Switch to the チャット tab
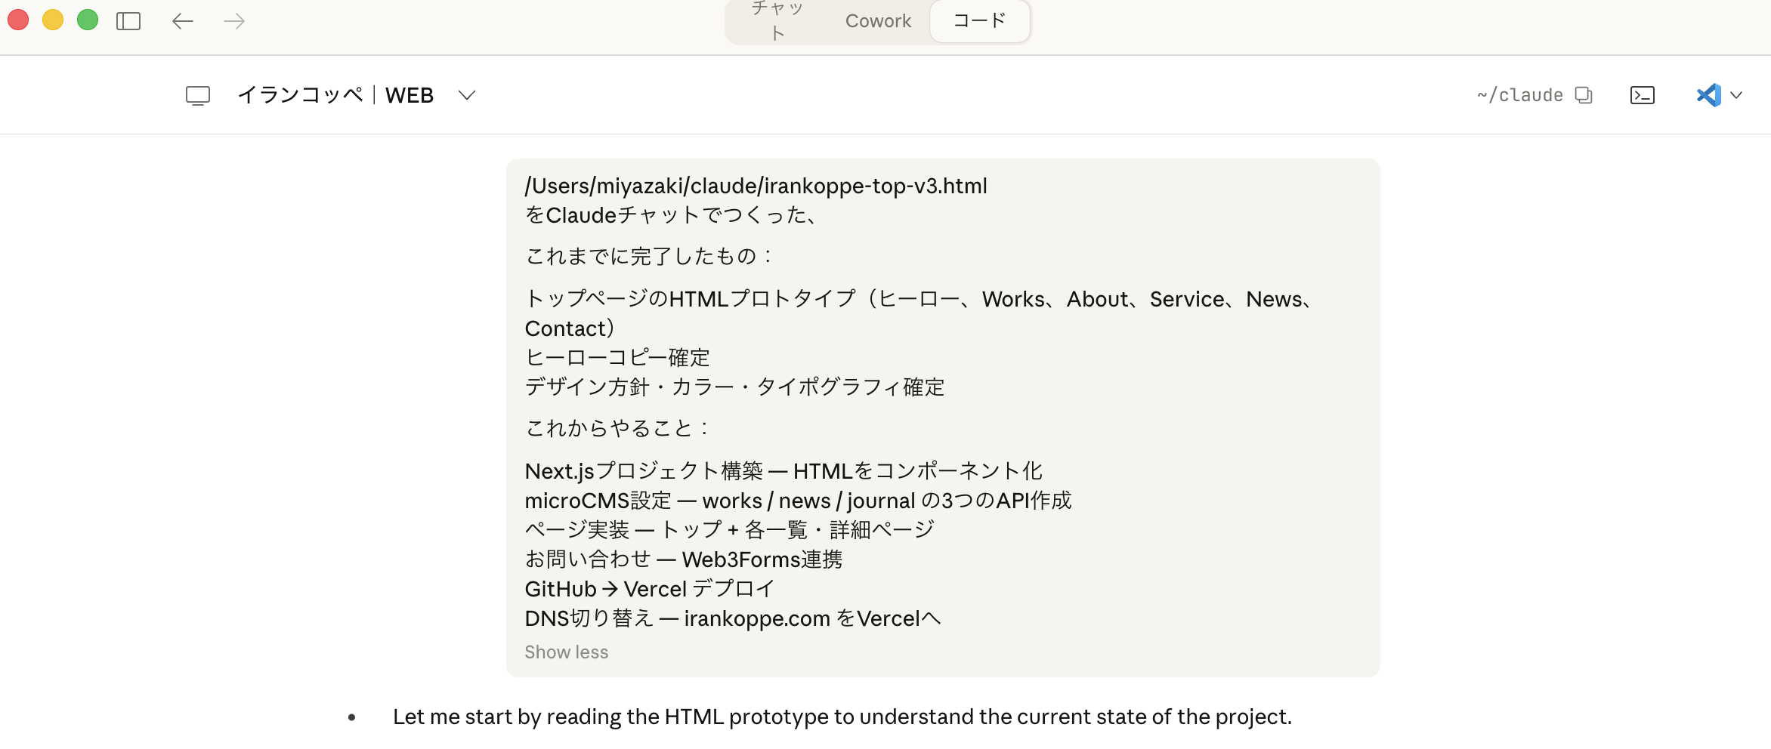Image resolution: width=1771 pixels, height=749 pixels. (777, 21)
